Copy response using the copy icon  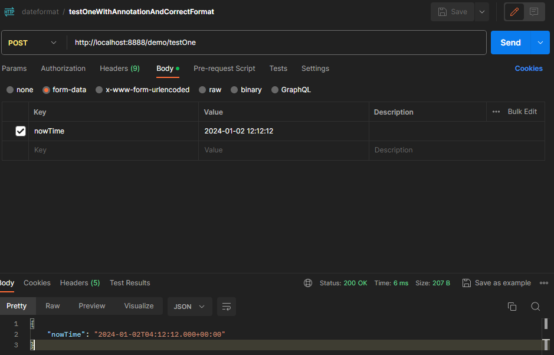click(x=512, y=306)
